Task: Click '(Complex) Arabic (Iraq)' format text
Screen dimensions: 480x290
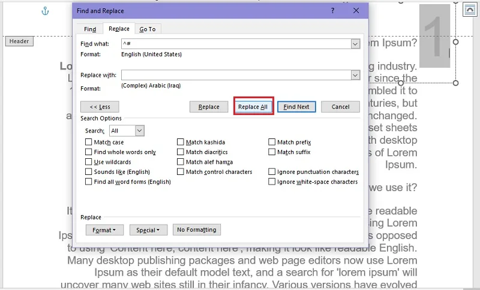Action: [151, 86]
